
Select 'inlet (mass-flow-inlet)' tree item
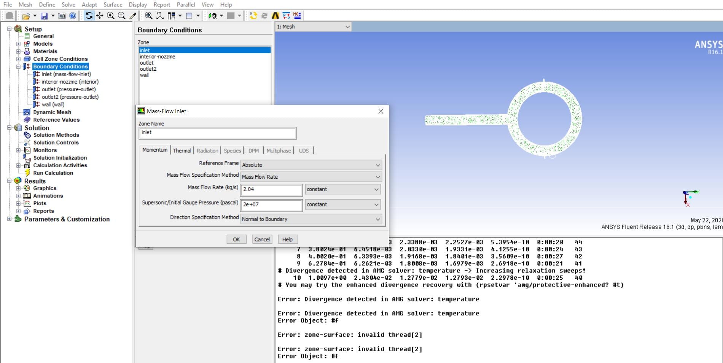[x=66, y=74]
